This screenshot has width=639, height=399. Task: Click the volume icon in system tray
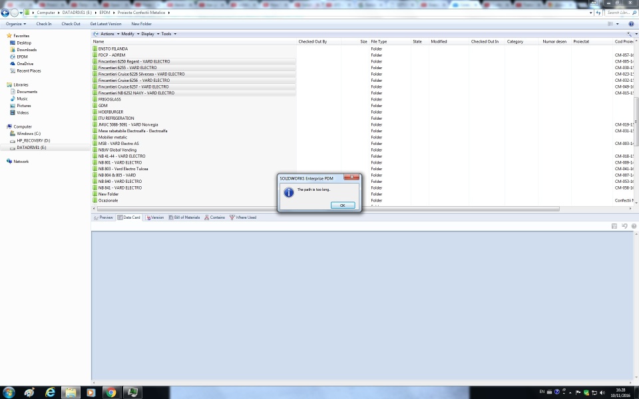(x=602, y=392)
